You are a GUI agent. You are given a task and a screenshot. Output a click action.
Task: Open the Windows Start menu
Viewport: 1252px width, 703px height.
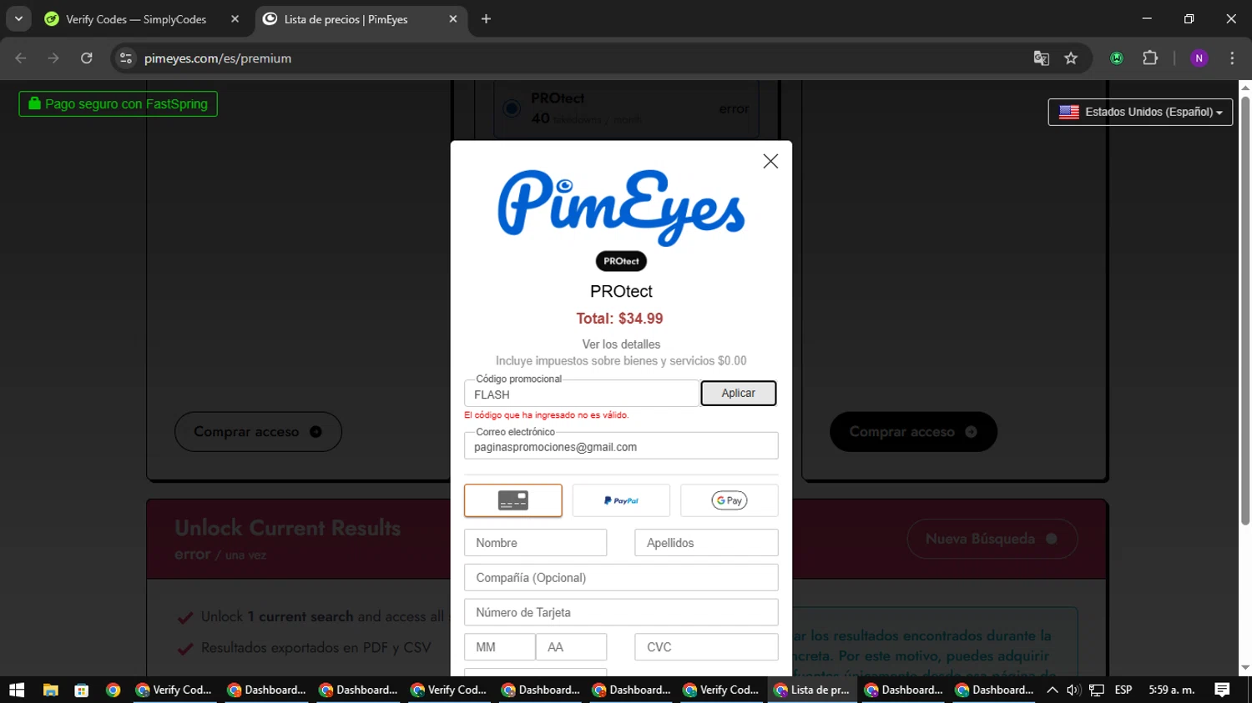pos(17,690)
